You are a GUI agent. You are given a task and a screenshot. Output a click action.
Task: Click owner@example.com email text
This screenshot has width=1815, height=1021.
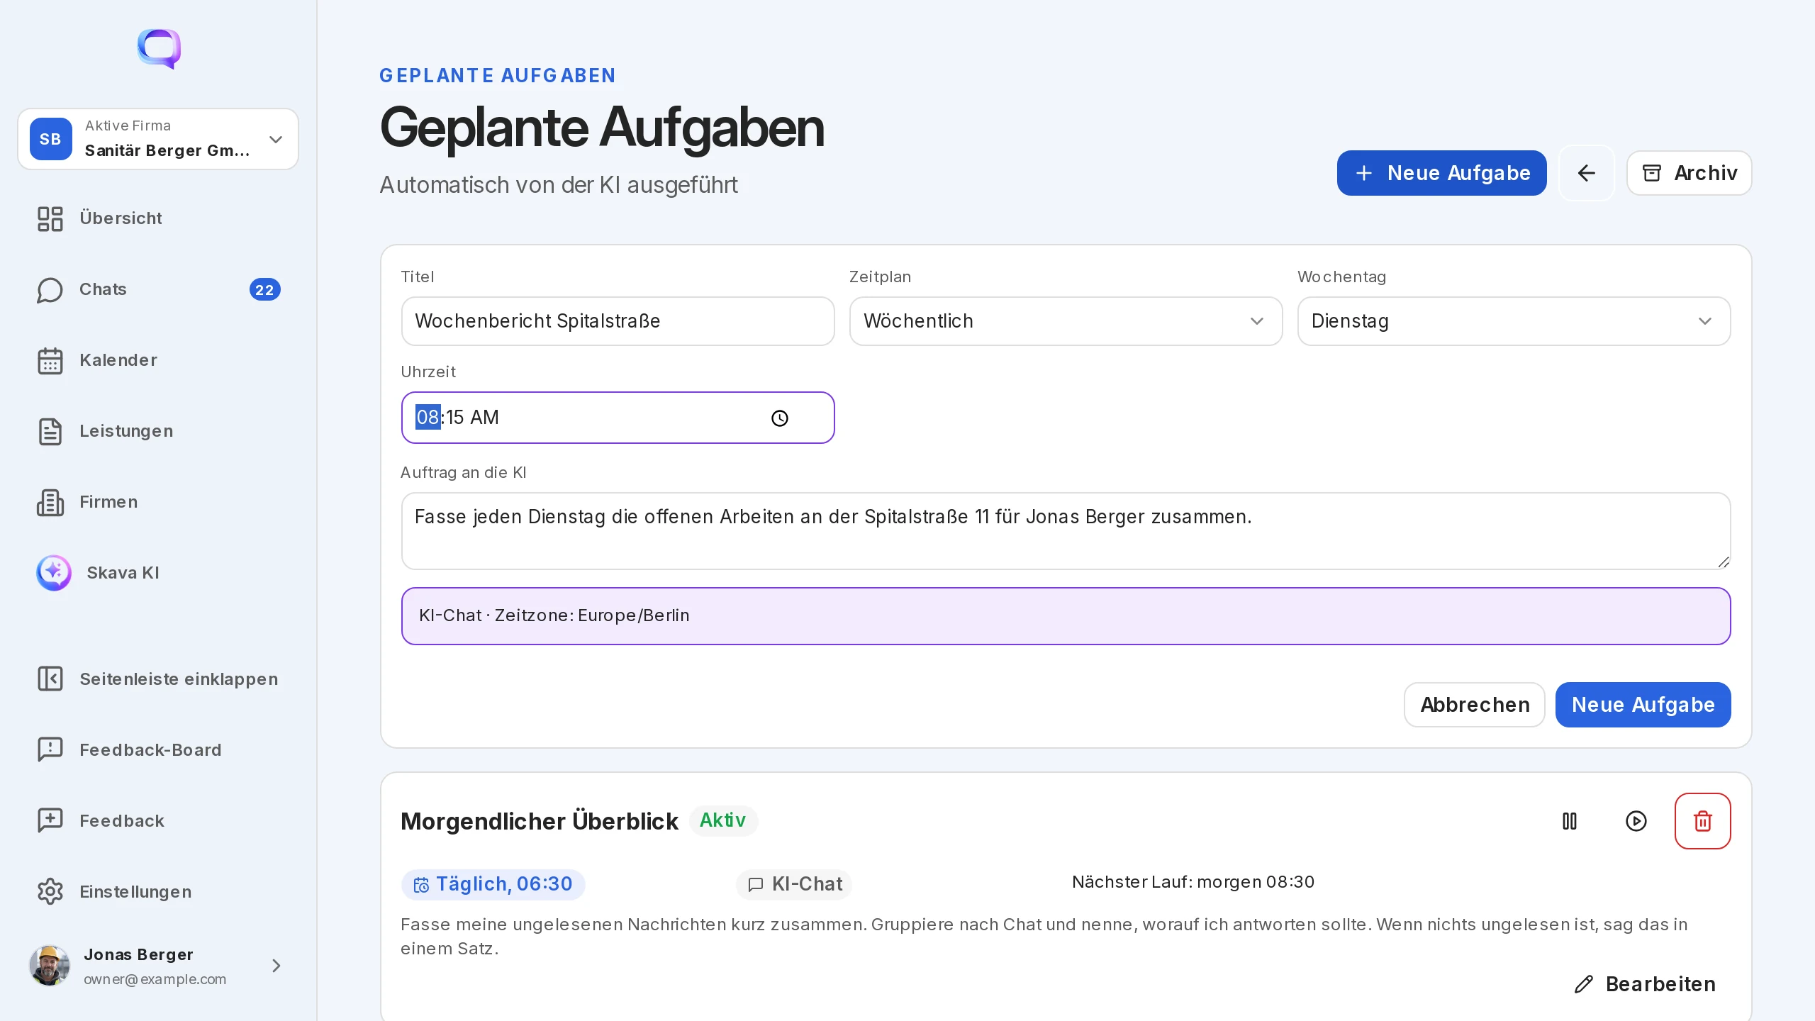(155, 979)
